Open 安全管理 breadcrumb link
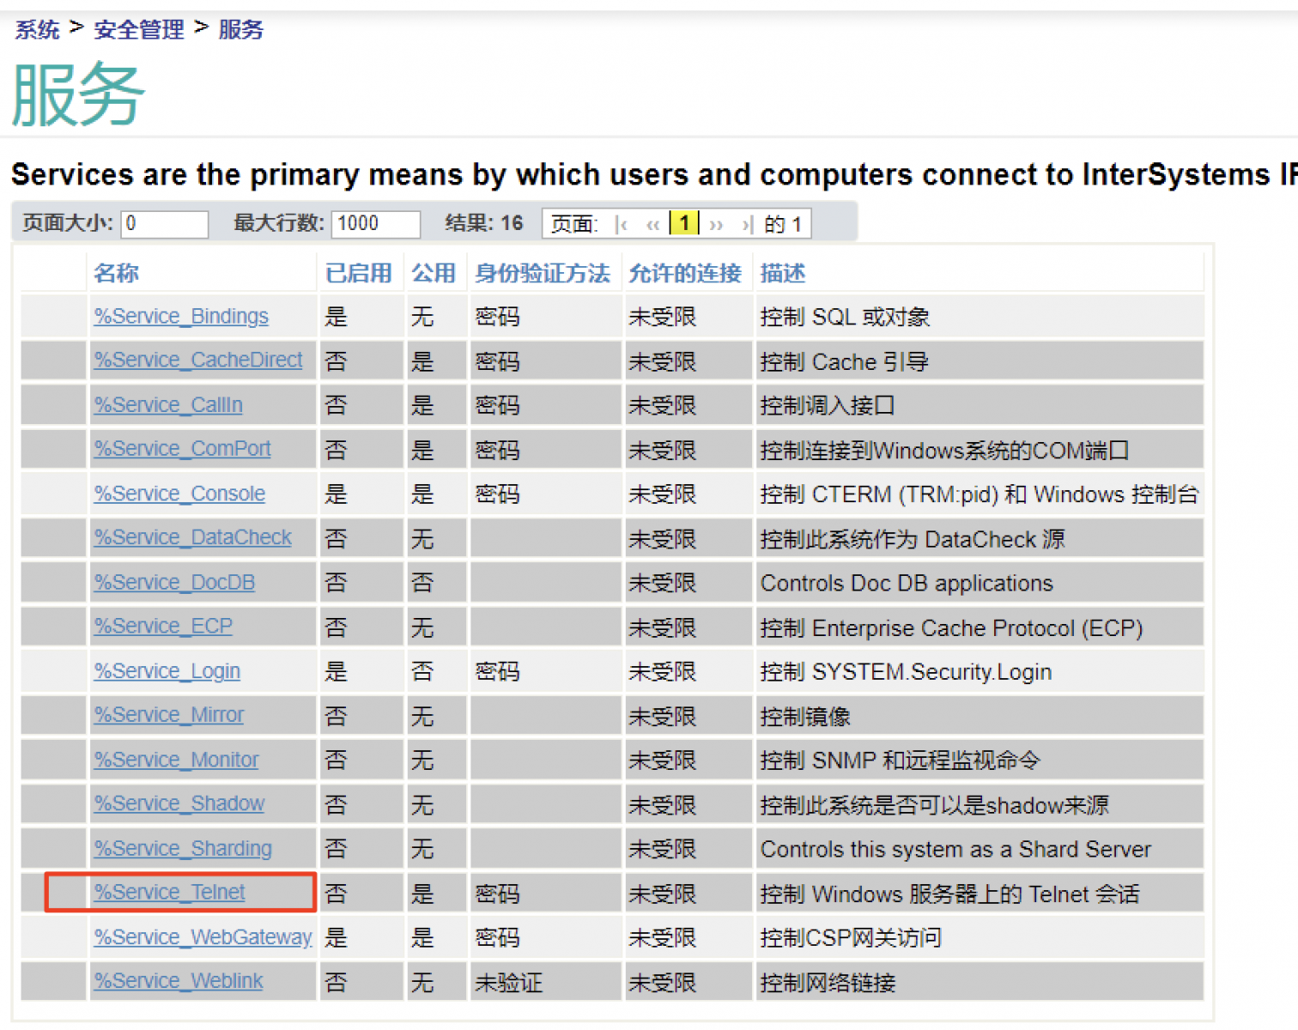 point(138,30)
